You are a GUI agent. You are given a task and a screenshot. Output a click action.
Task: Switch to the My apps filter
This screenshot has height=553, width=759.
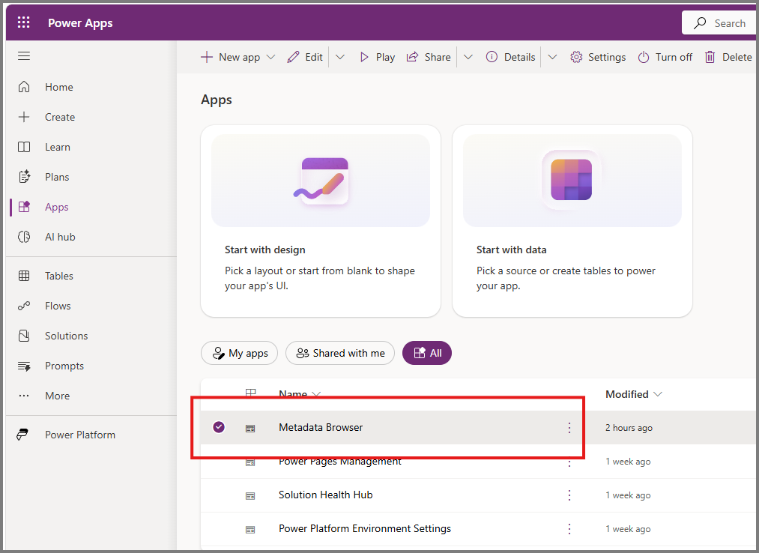[x=239, y=353]
